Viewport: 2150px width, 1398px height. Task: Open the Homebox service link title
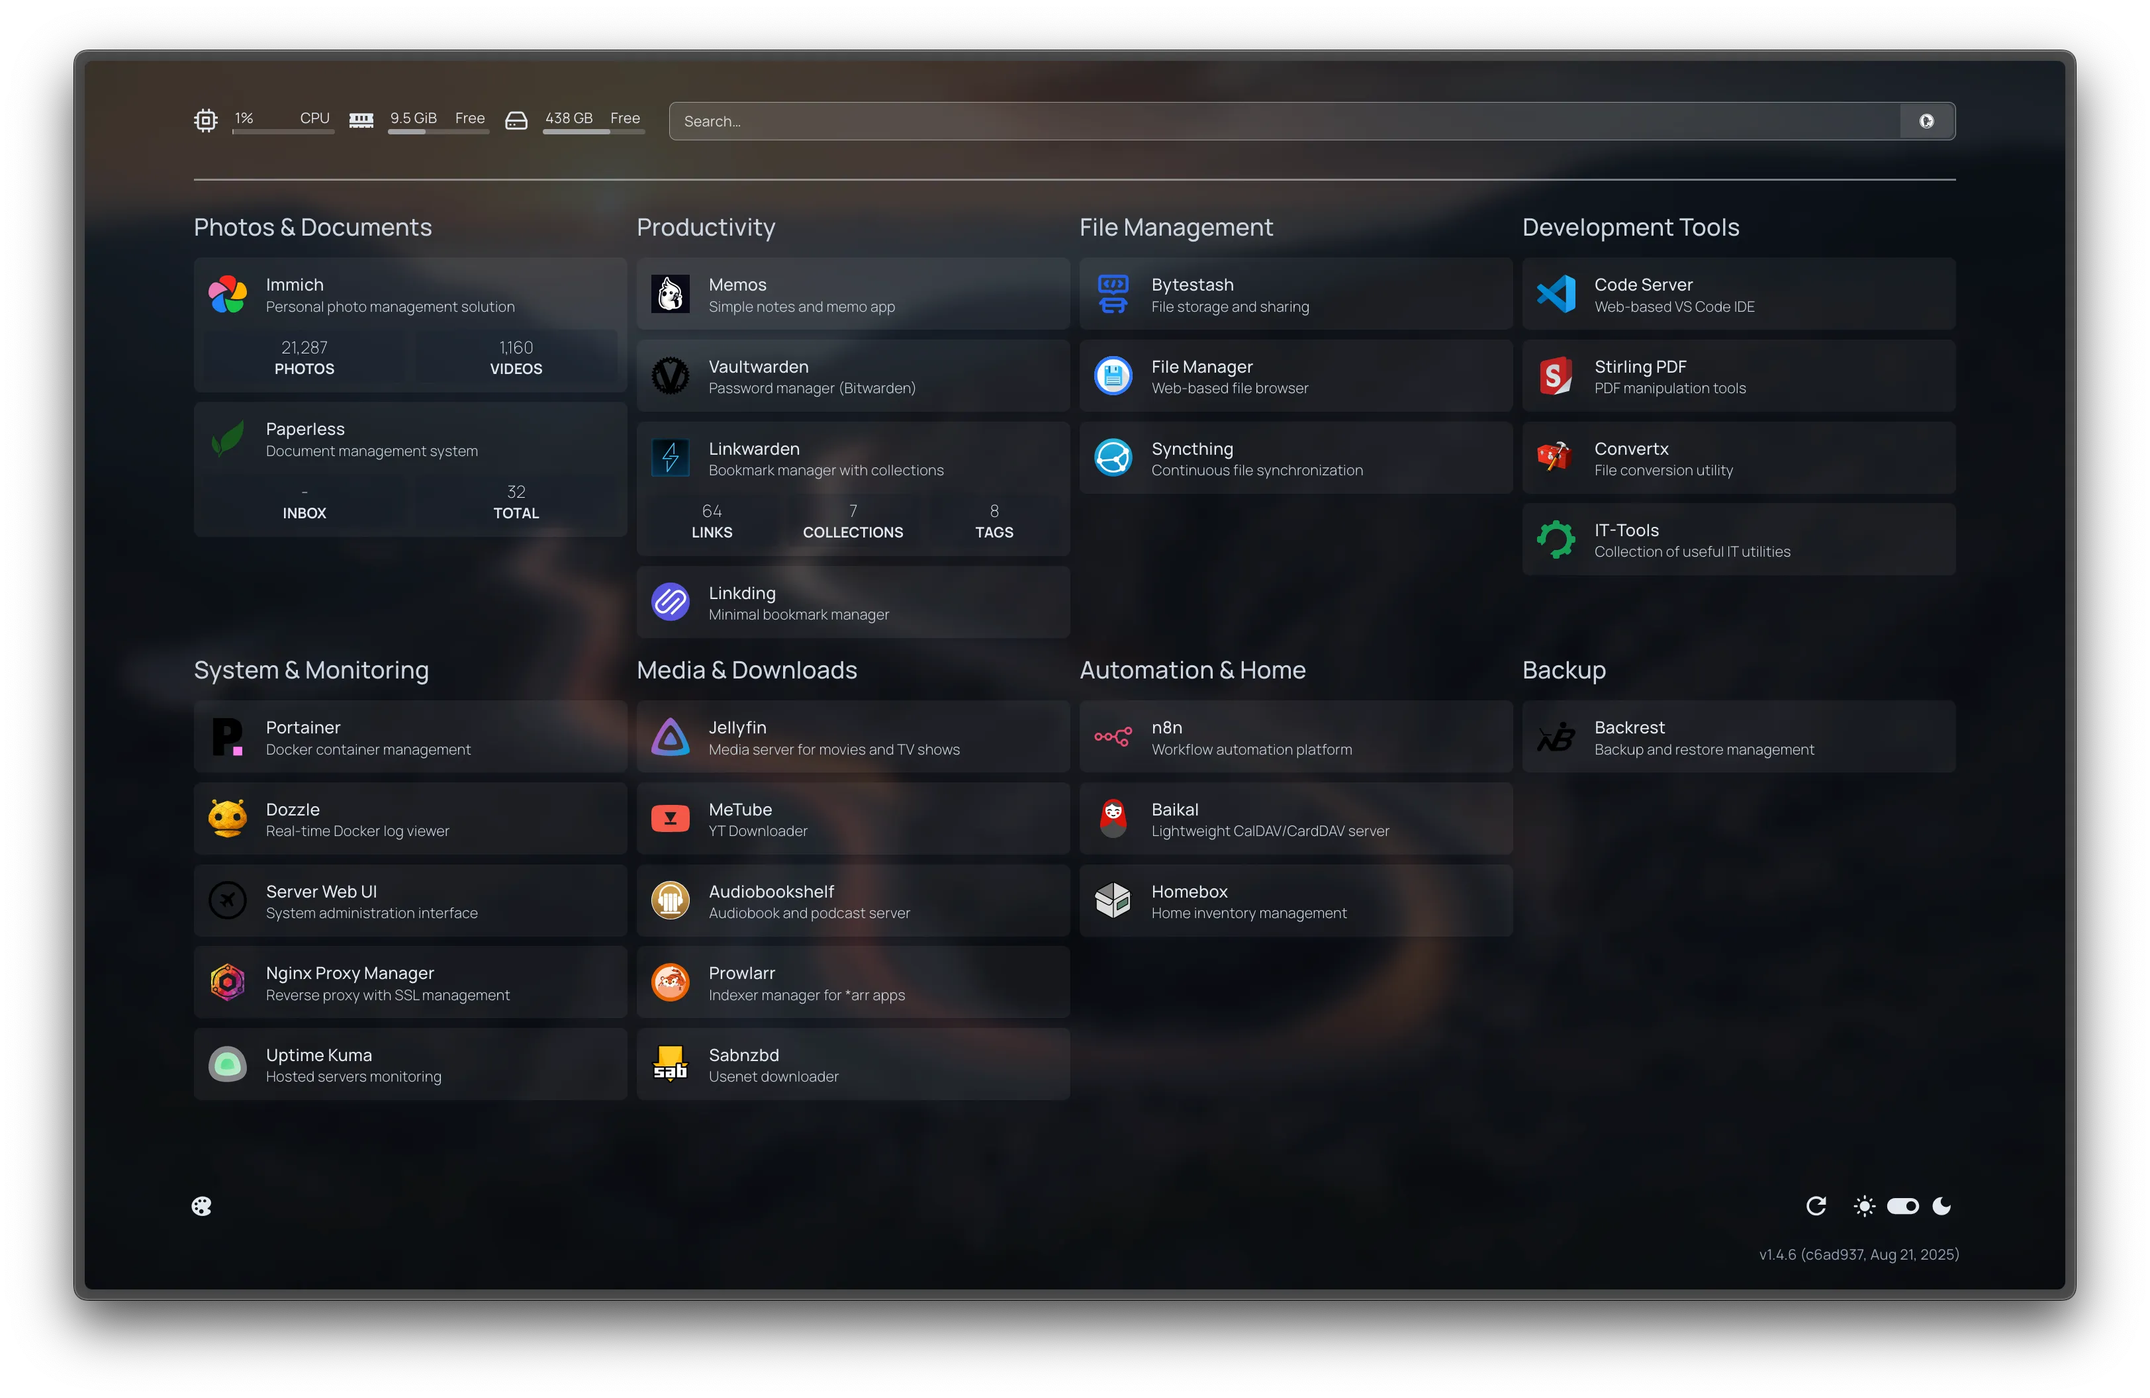[1189, 892]
